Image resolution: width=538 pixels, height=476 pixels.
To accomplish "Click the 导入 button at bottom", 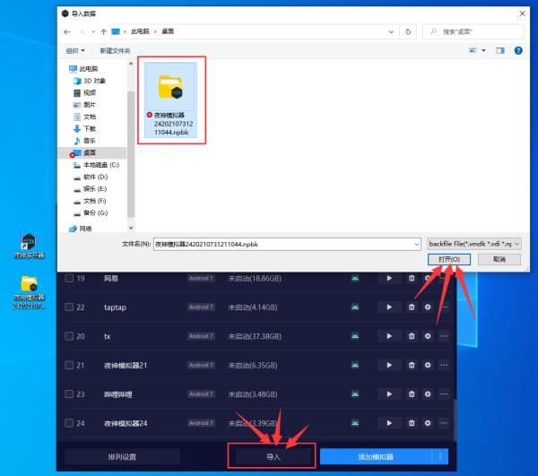I will pos(273,456).
